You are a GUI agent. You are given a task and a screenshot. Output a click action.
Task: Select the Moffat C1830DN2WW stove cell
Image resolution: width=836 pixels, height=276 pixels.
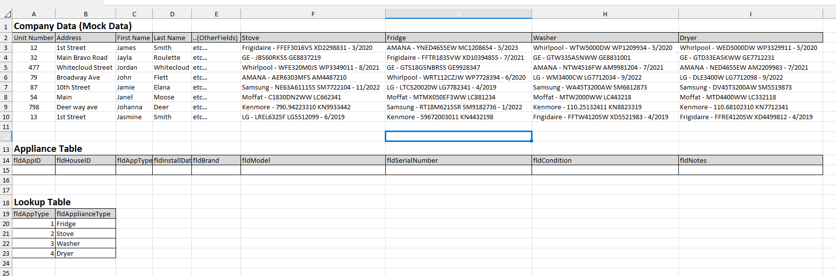313,97
